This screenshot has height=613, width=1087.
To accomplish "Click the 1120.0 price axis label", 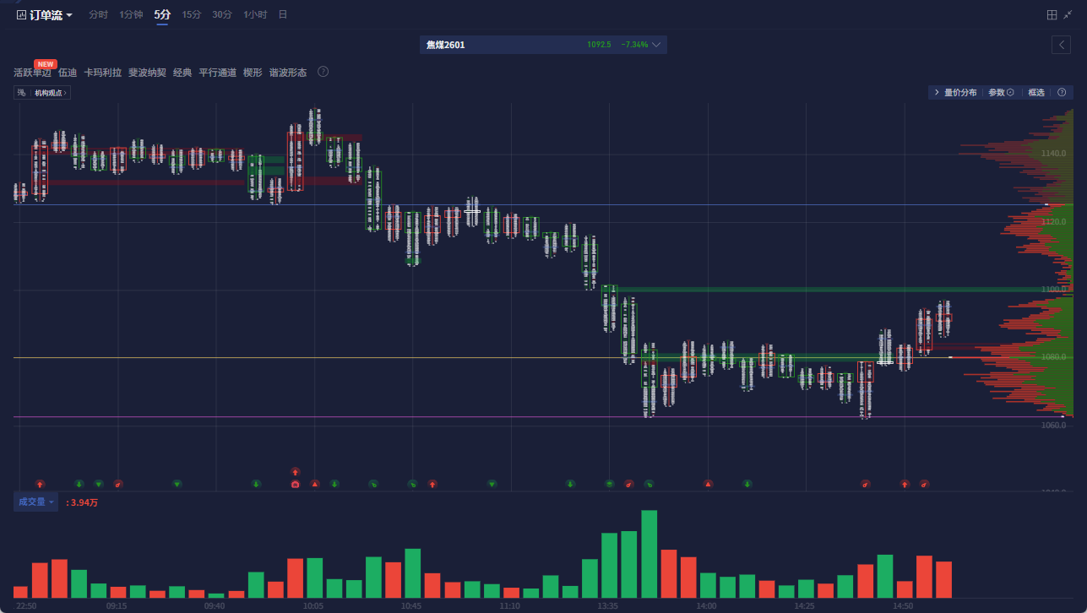I will tap(1054, 221).
